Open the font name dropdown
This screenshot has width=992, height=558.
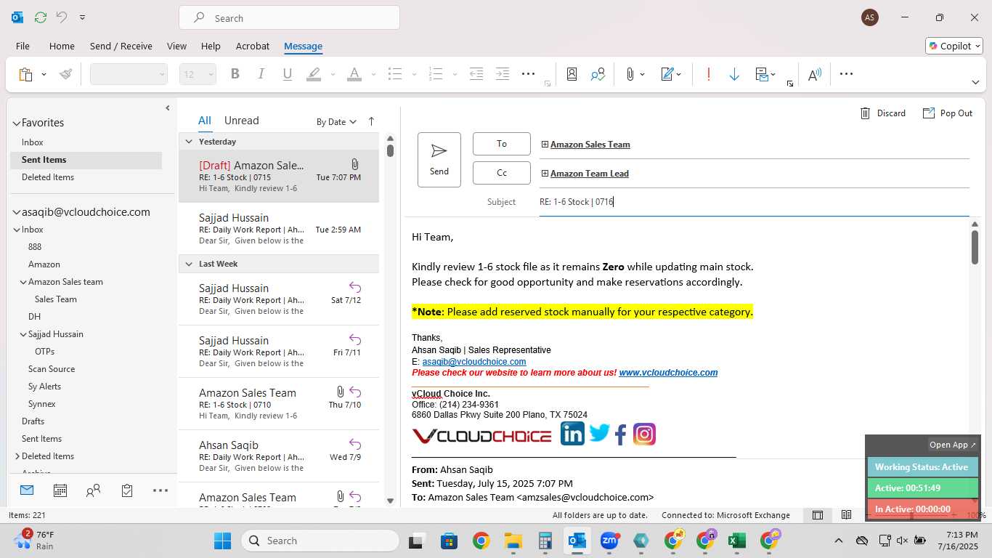tap(162, 74)
